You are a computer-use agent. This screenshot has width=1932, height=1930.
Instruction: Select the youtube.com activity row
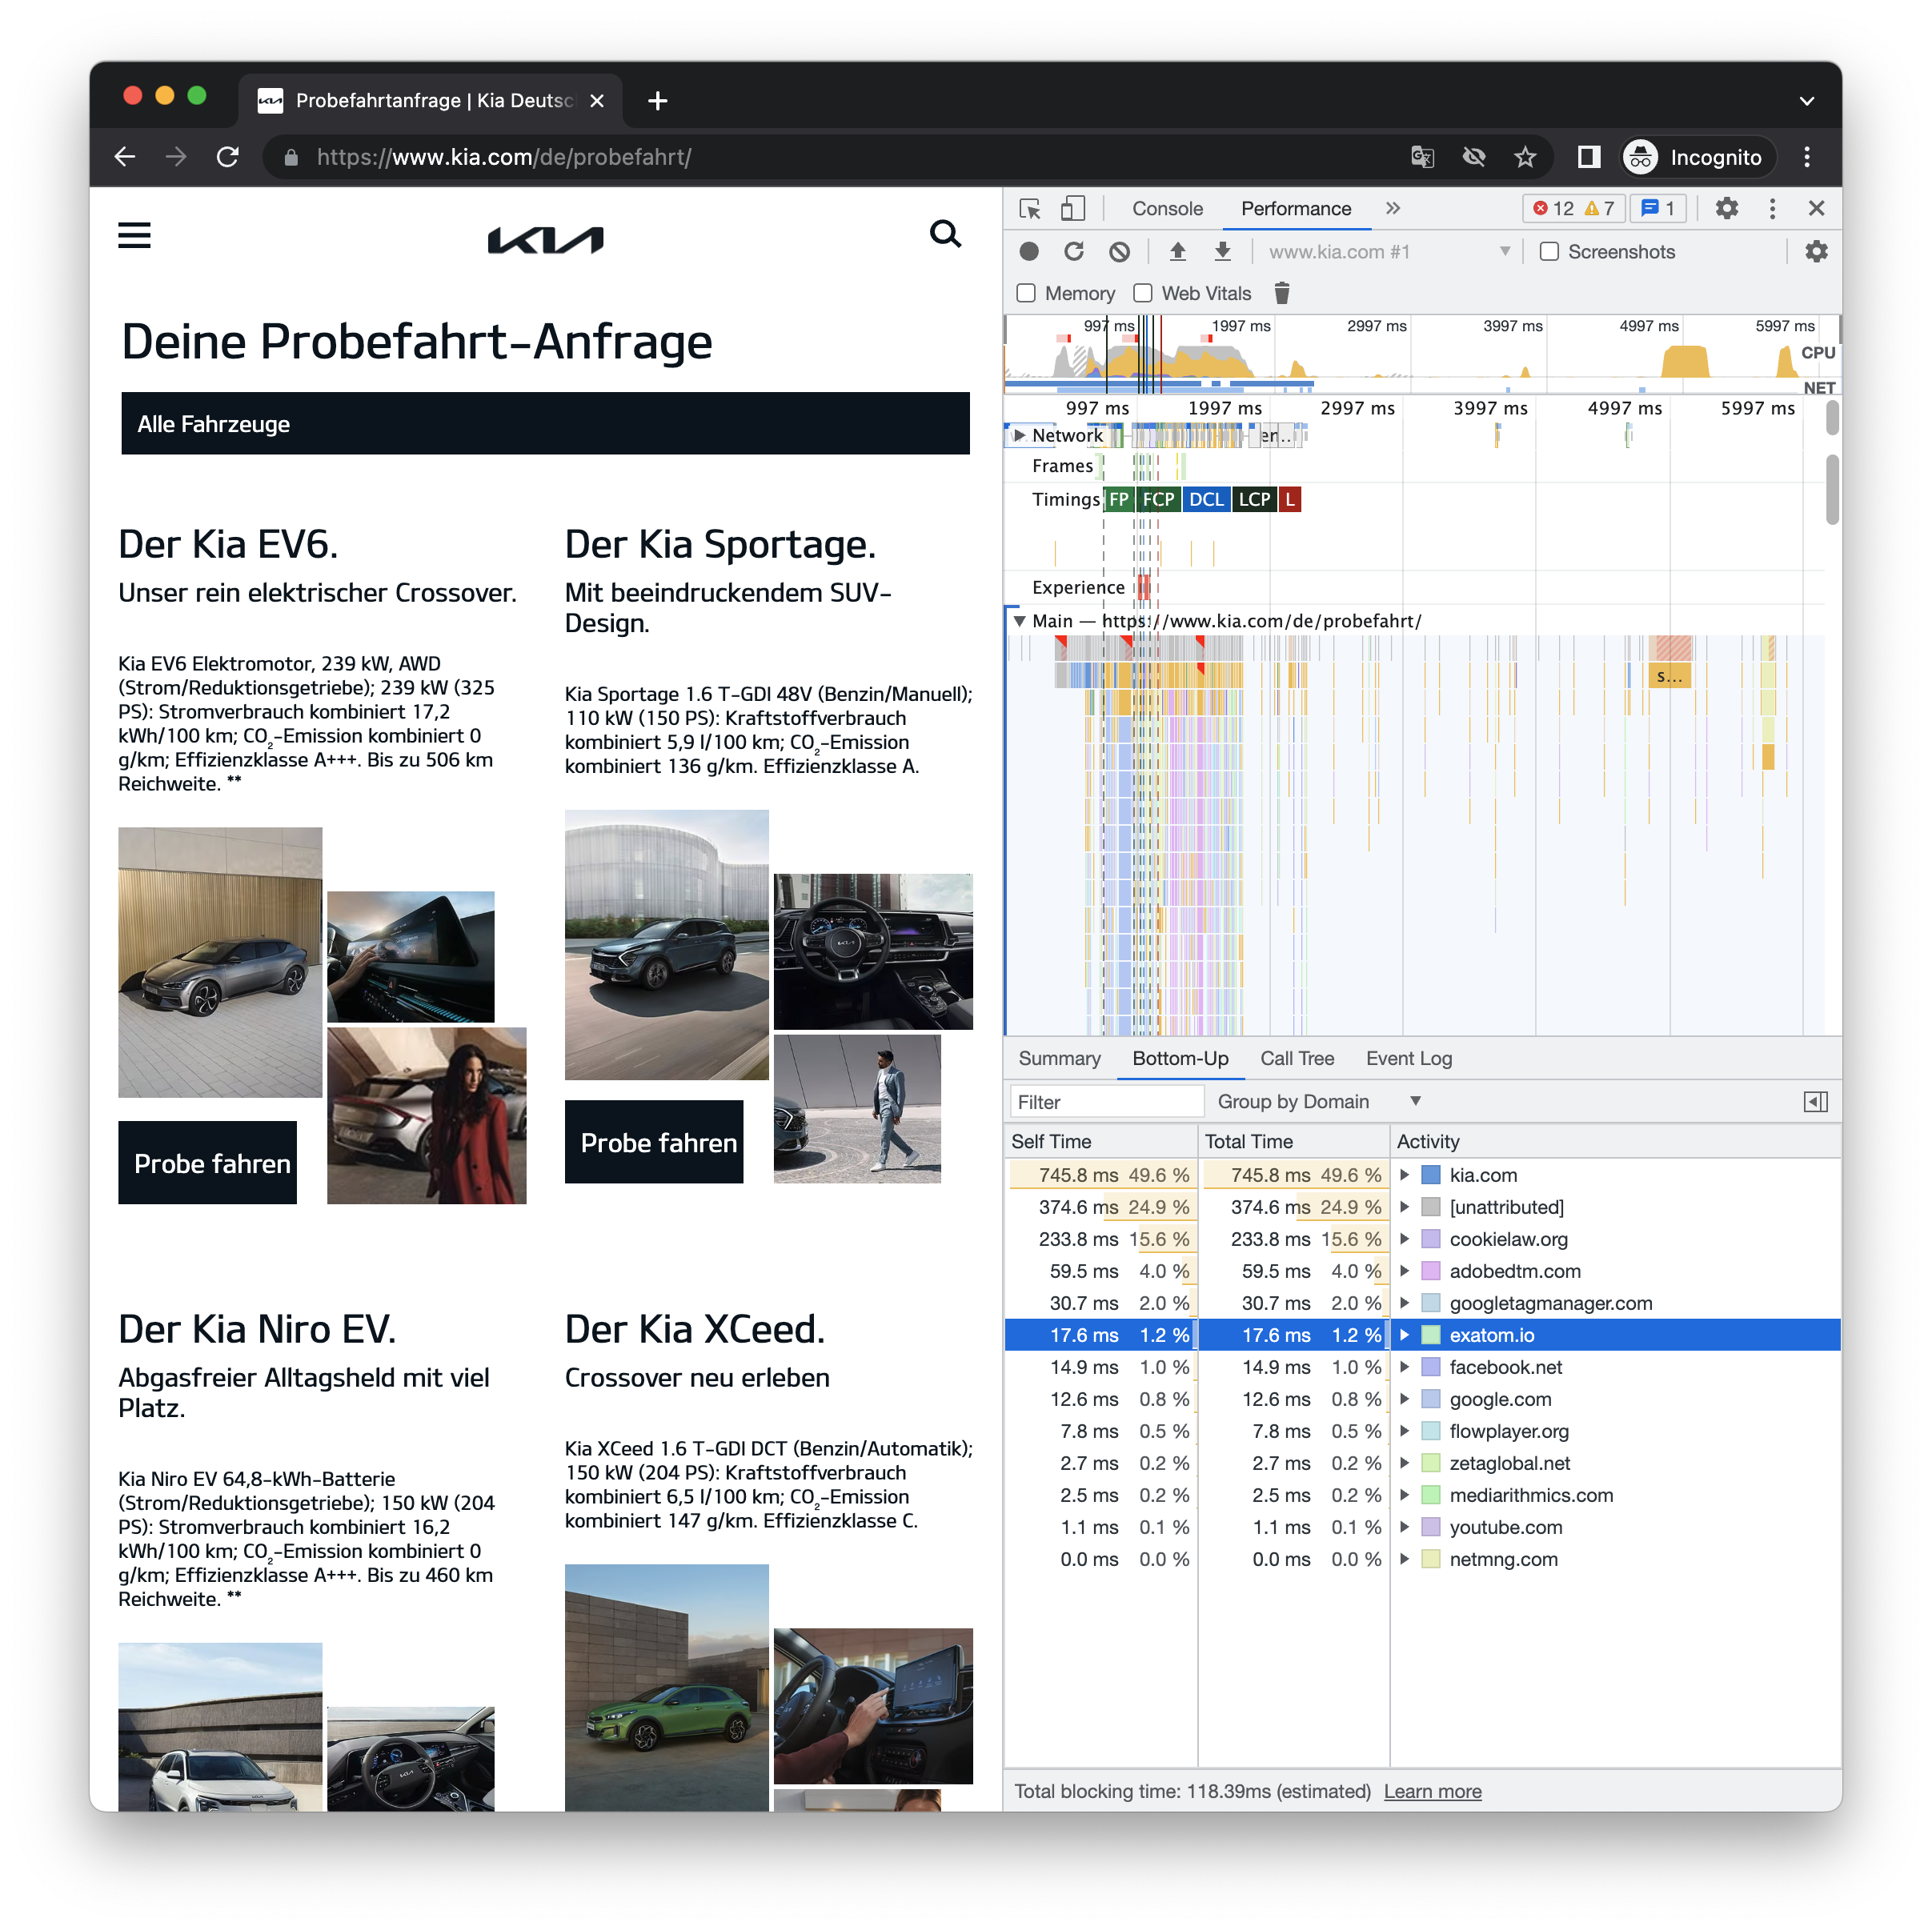1422,1527
